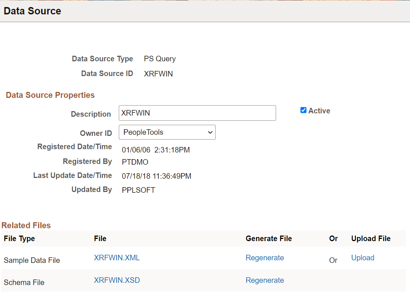Select PeopleTools in the Owner ID combo box
The image size is (410, 295).
pos(167,132)
